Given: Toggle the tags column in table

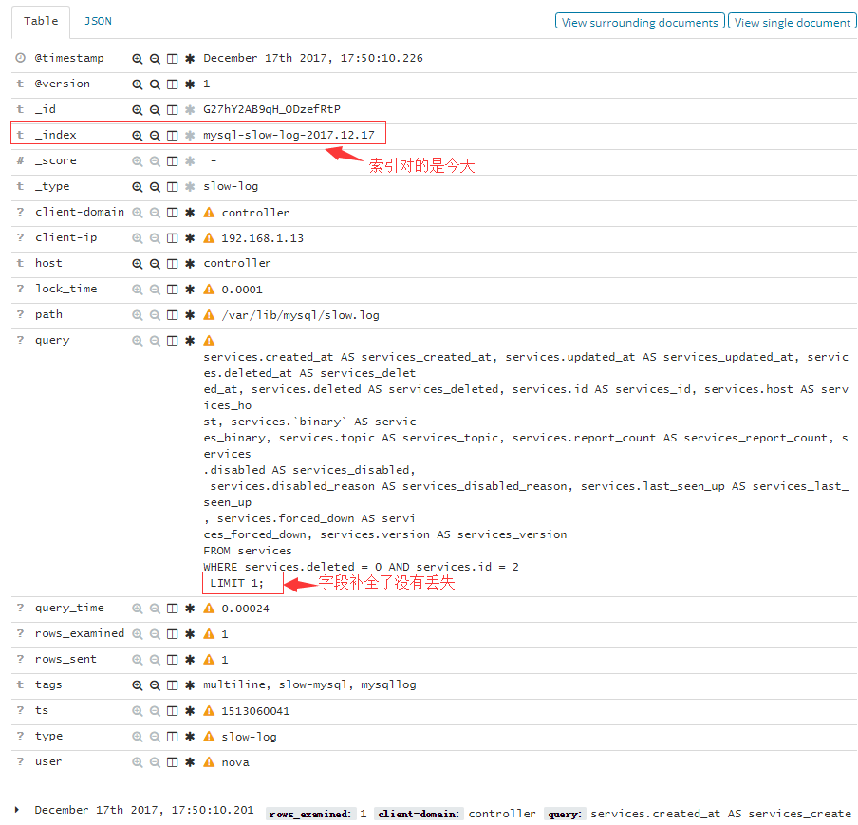Looking at the screenshot, I should 172,685.
